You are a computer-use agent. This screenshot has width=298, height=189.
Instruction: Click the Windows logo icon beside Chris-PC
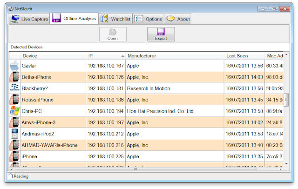(x=14, y=111)
